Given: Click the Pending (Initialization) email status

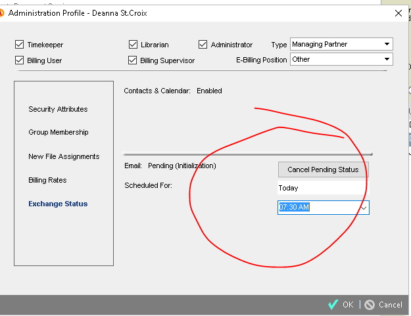Looking at the screenshot, I should [x=182, y=166].
